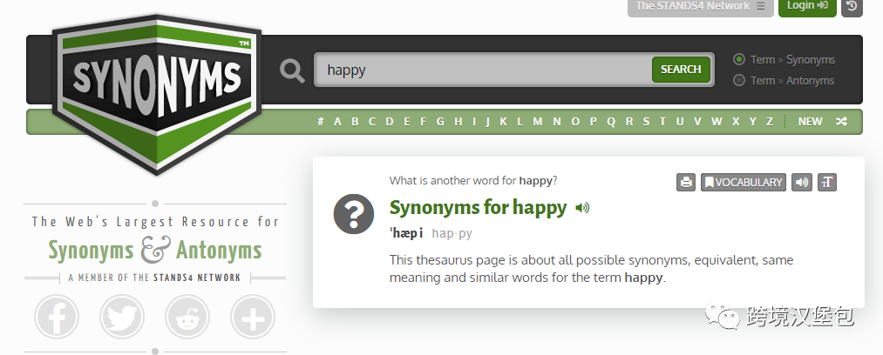Click the green word Synonyms in sidebar
The width and height of the screenshot is (883, 355).
point(91,251)
